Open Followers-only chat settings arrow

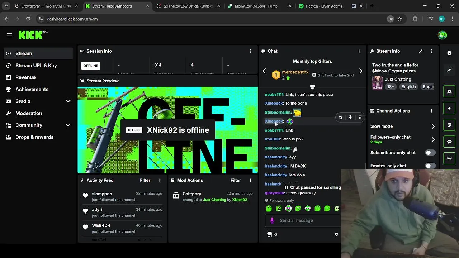pos(433,139)
